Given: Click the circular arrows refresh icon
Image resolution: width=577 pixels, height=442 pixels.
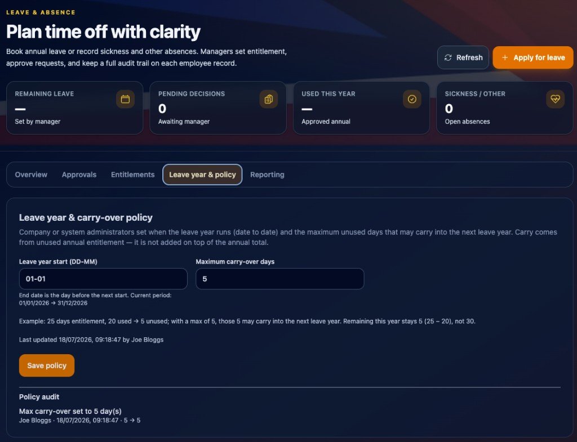Looking at the screenshot, I should 448,58.
